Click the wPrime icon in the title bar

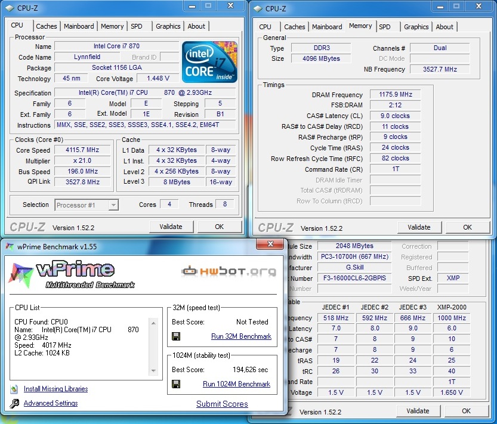pos(9,245)
